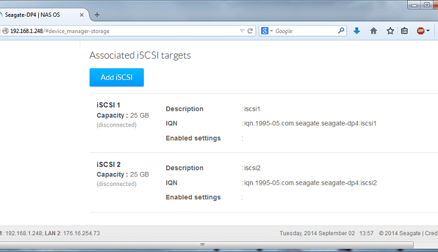Go to the Home page icon

[373, 31]
